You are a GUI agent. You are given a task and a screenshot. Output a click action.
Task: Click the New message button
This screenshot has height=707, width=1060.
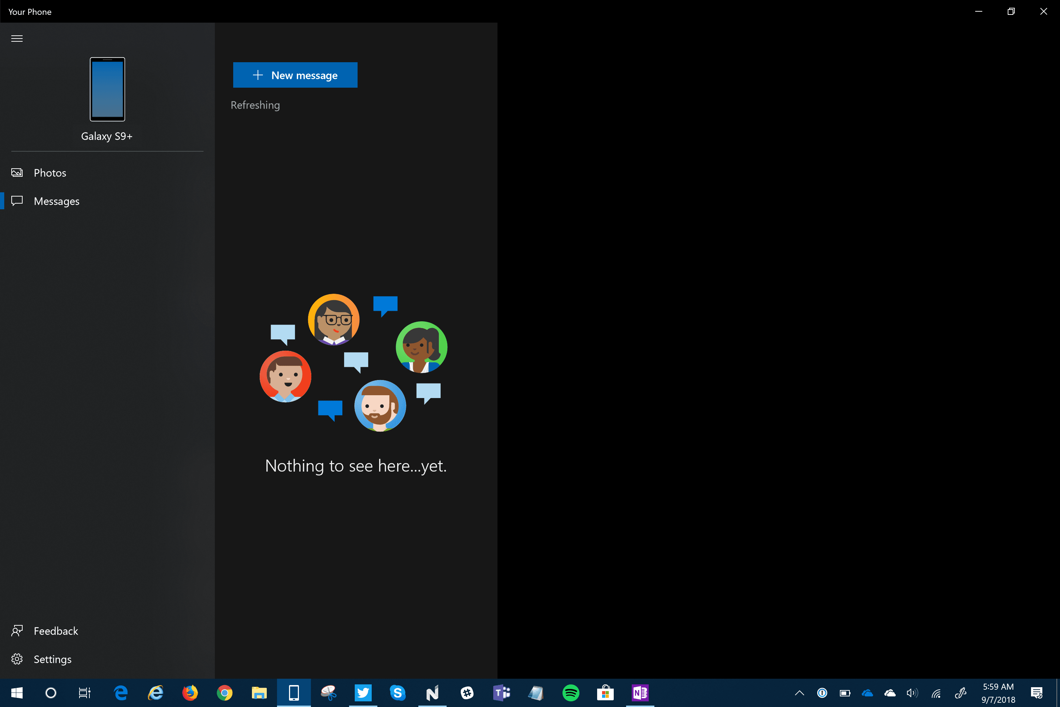pyautogui.click(x=295, y=75)
